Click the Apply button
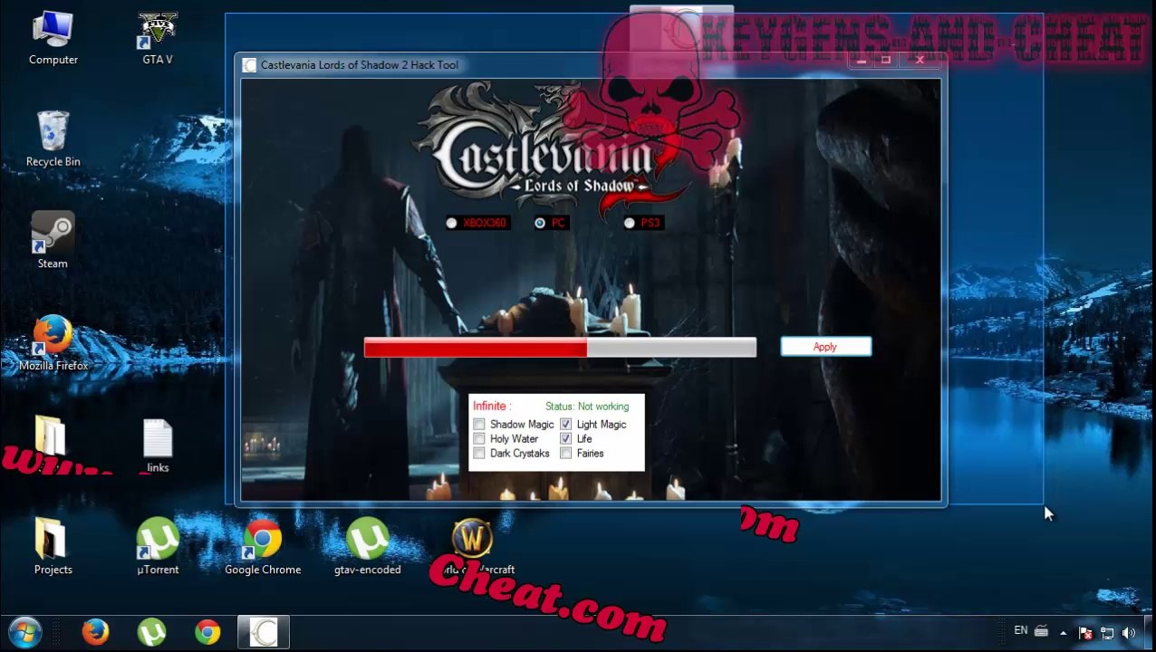Screen dimensions: 1156x652 click(x=825, y=347)
